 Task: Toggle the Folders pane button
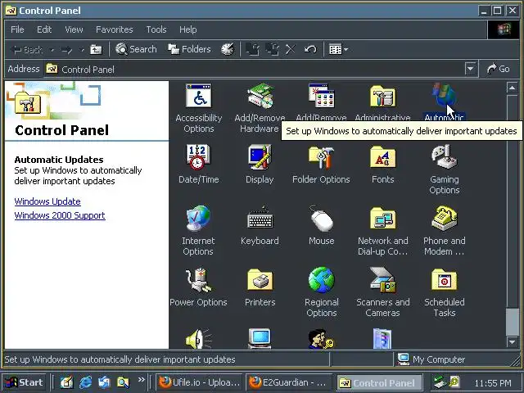pos(189,49)
